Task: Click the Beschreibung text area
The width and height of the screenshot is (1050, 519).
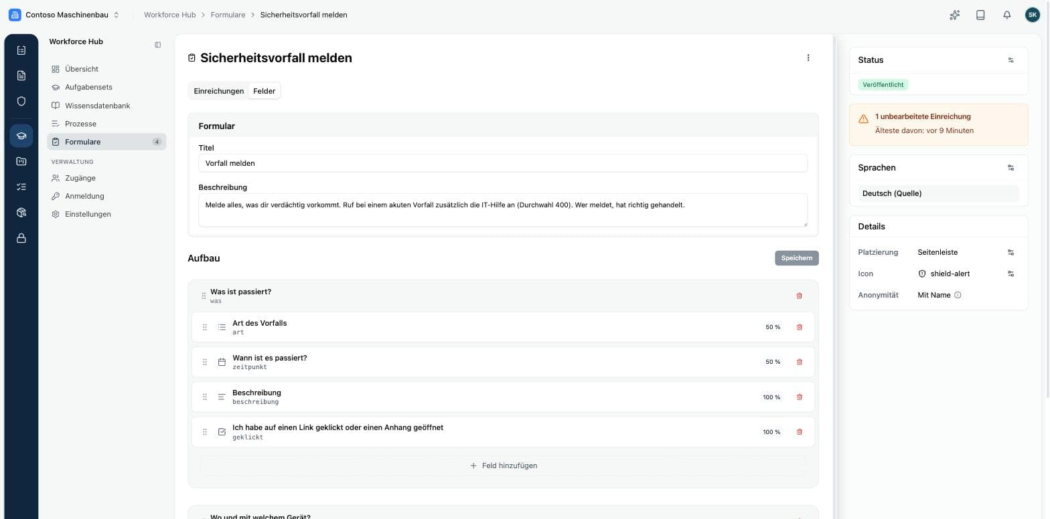Action: click(503, 210)
